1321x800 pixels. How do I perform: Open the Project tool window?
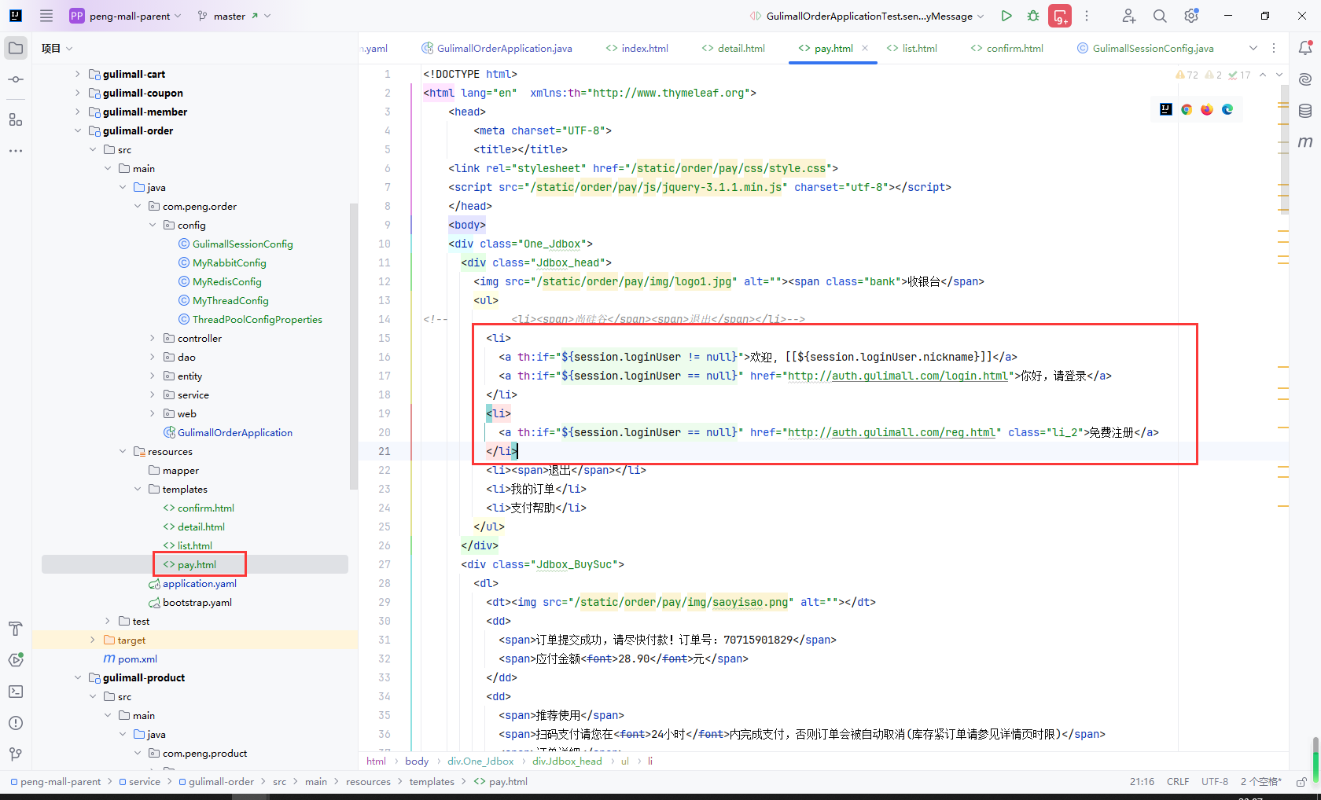(x=16, y=48)
